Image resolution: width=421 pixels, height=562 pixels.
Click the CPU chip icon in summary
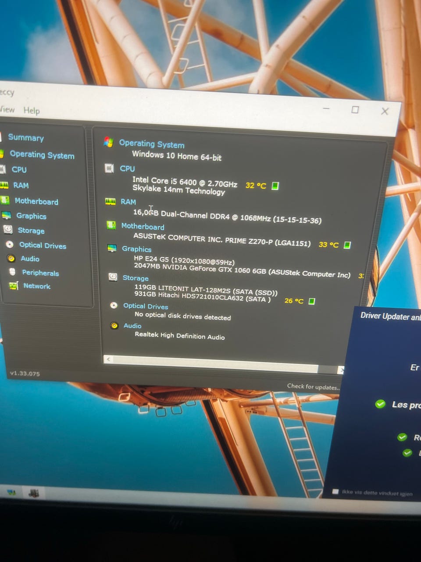point(109,168)
